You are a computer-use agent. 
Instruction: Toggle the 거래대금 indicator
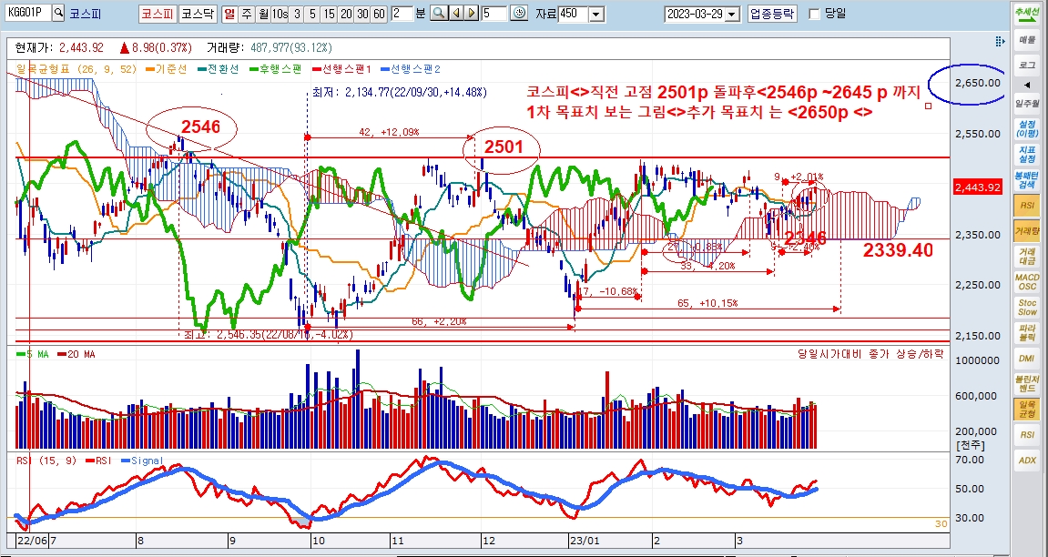[x=1027, y=256]
